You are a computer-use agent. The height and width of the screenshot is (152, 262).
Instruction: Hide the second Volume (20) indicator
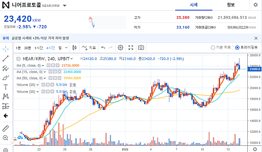coord(43,92)
